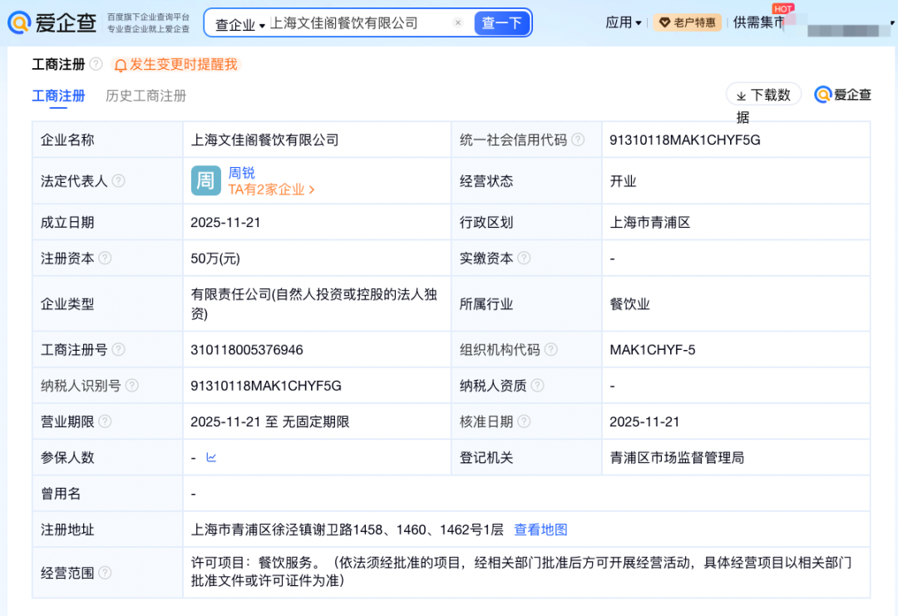
Task: Clear the search box with X icon
Action: coord(458,23)
